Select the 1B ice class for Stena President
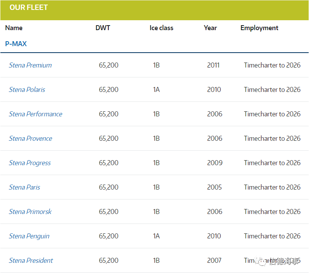Viewport: 309px width, 275px height. click(x=156, y=261)
